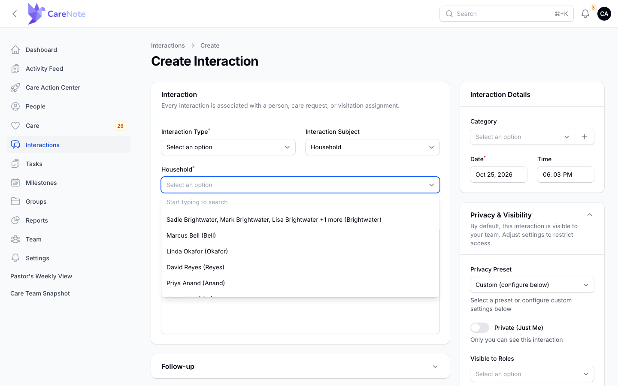Open Care Team Snapshot link
This screenshot has height=386, width=618.
tap(40, 293)
